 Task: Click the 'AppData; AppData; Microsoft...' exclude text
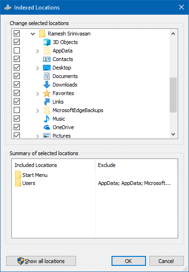tap(134, 183)
